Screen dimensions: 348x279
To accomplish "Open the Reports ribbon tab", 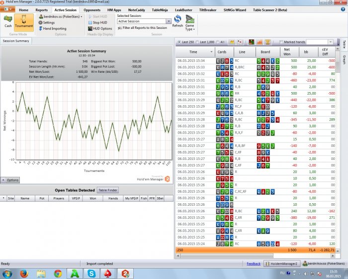I will coord(42,10).
